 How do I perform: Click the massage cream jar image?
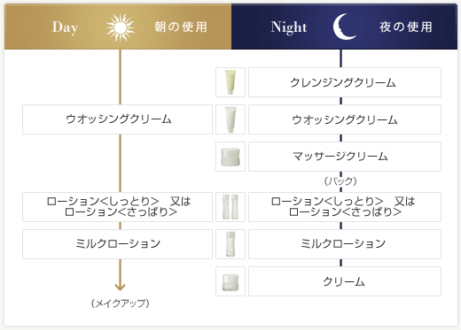tap(230, 157)
